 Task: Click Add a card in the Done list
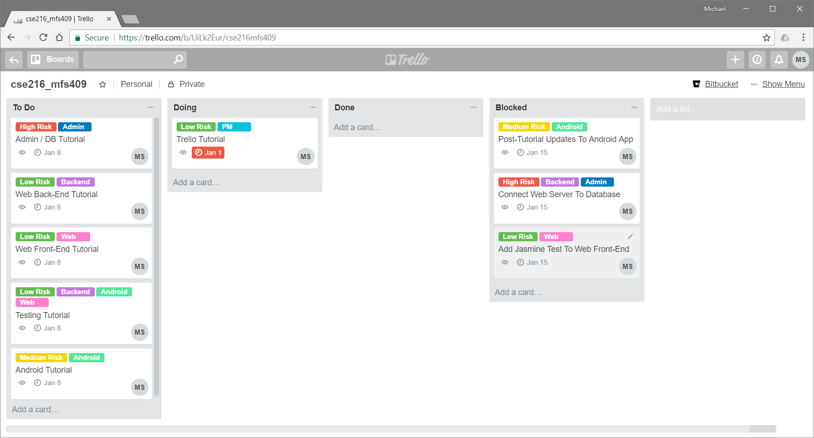358,127
